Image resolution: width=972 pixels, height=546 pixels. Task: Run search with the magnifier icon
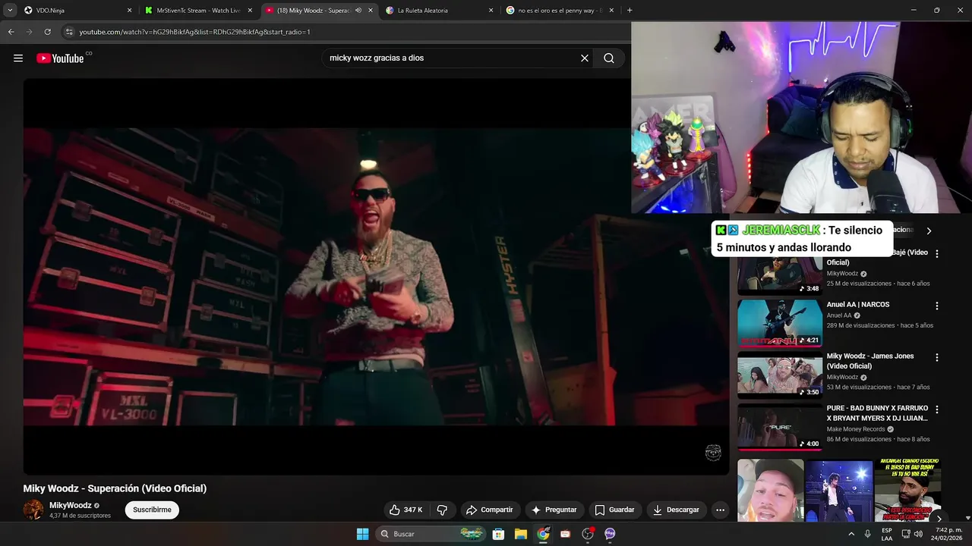pyautogui.click(x=609, y=58)
